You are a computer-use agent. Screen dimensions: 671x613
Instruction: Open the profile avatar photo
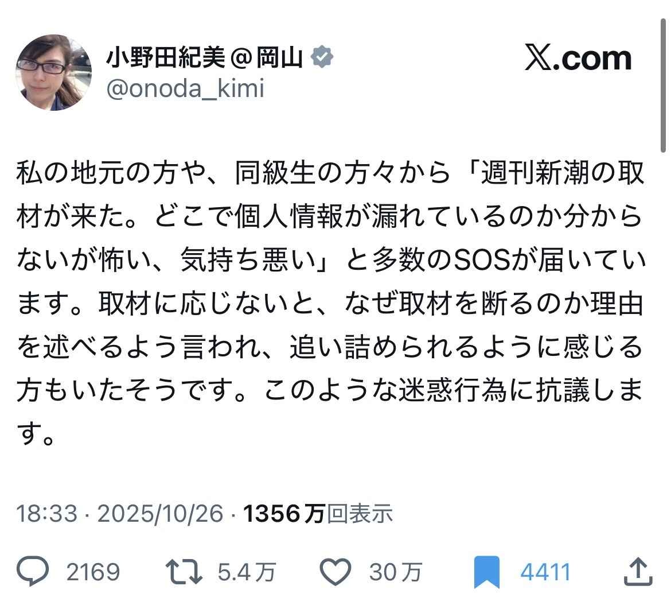(53, 72)
